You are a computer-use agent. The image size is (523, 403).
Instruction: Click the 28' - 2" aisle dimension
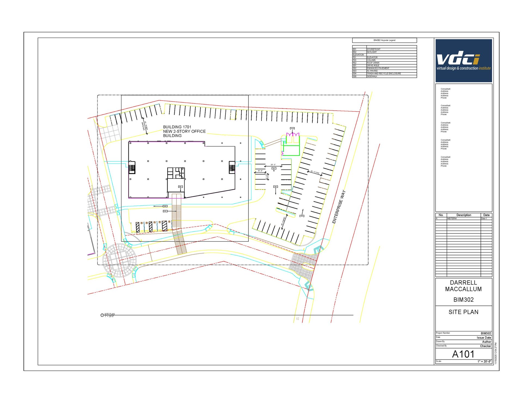(x=273, y=165)
